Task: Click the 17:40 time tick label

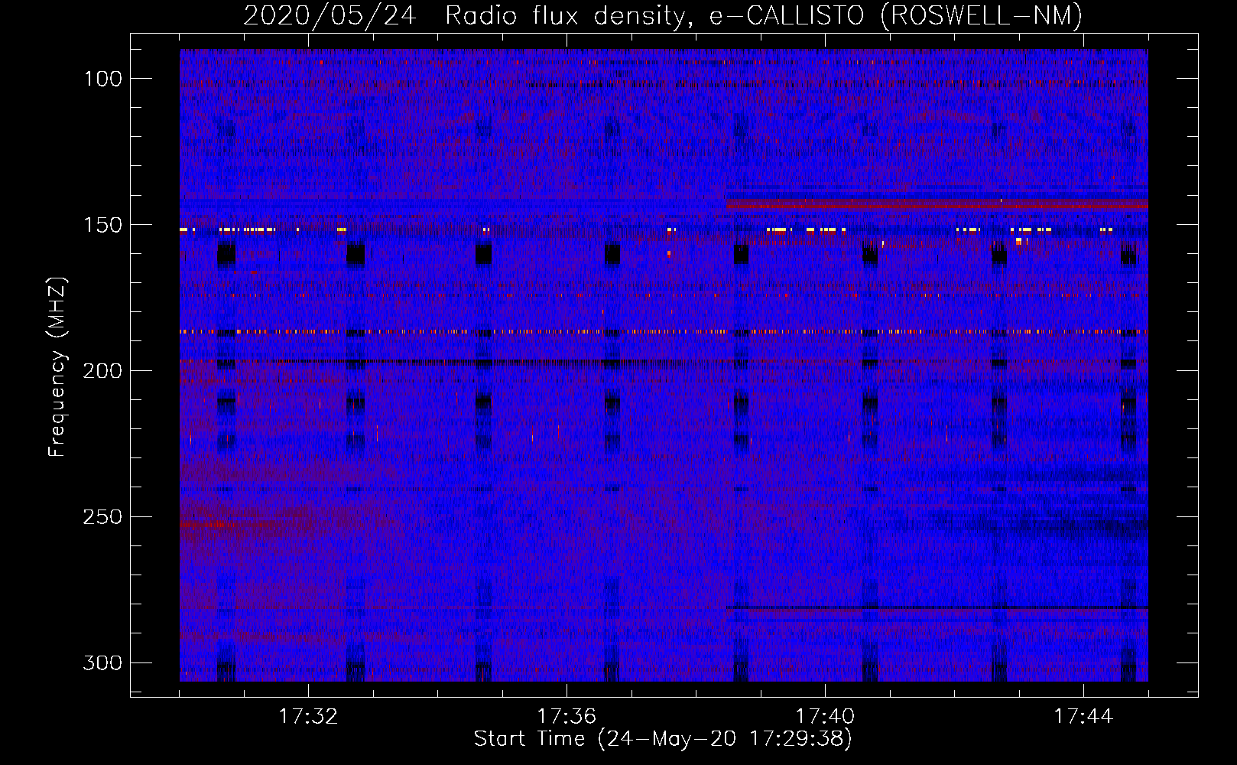Action: pos(825,717)
